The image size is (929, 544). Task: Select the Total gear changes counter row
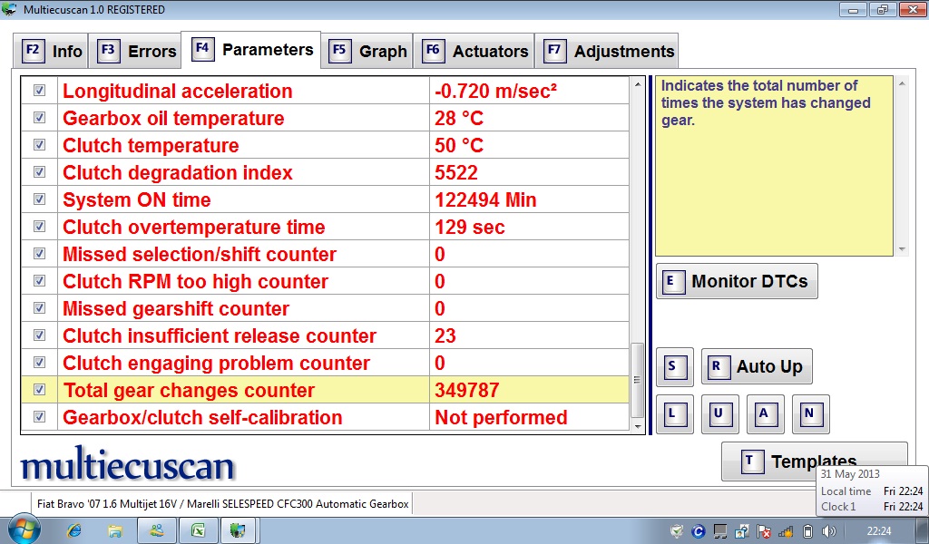(x=325, y=390)
